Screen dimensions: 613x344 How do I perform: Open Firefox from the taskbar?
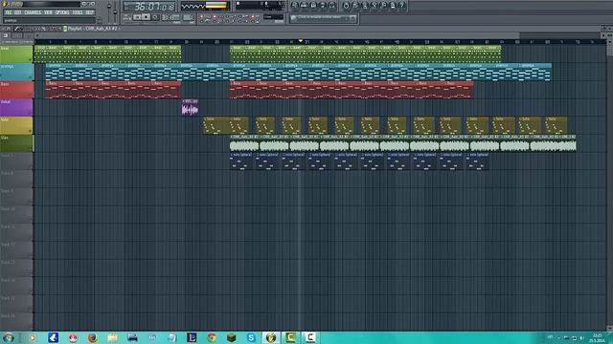point(93,337)
